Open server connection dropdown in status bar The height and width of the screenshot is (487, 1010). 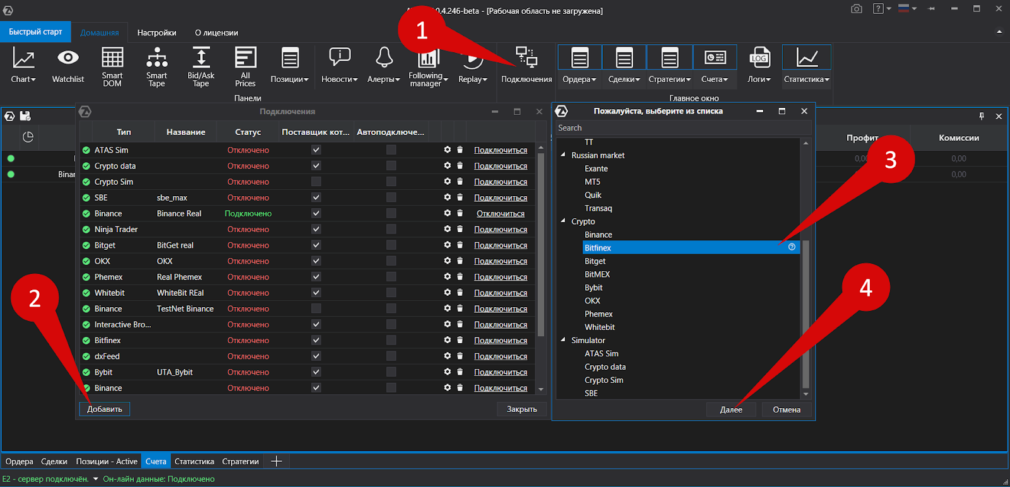tap(96, 479)
